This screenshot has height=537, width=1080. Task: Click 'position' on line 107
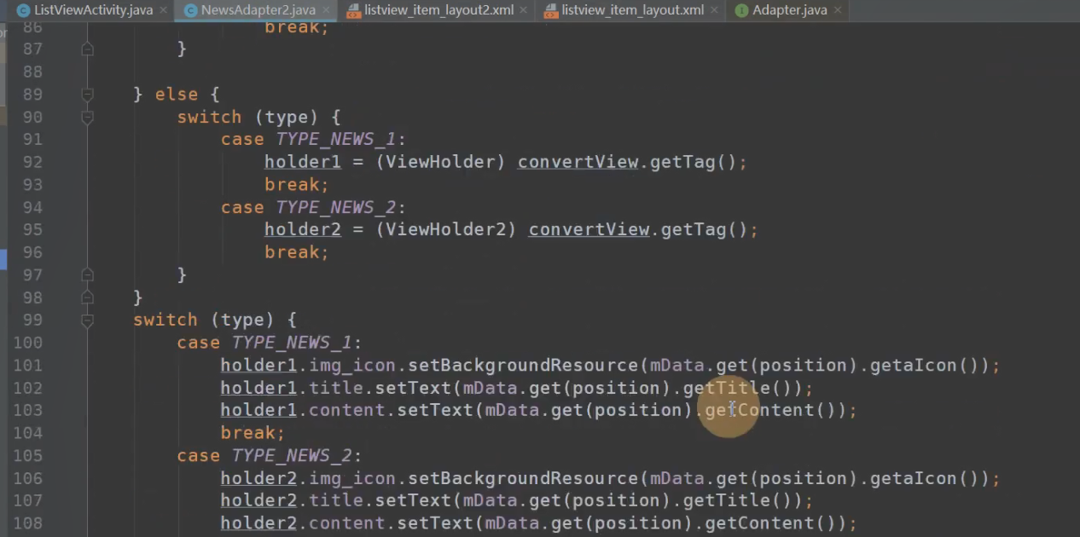[x=617, y=500]
